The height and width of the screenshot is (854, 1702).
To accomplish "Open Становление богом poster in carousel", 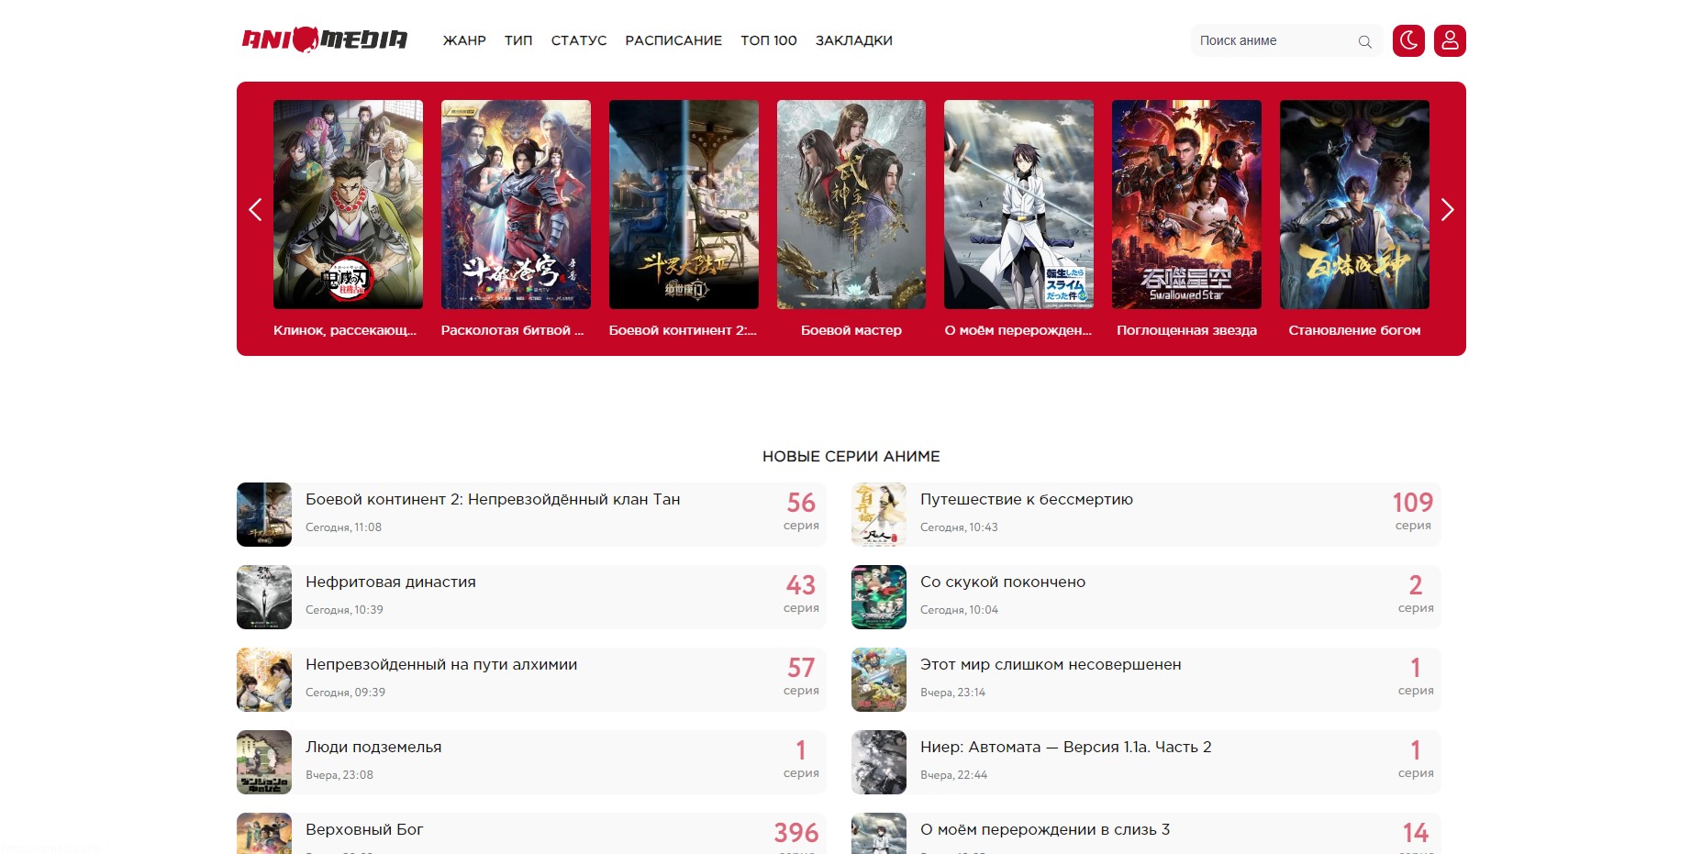I will point(1354,205).
